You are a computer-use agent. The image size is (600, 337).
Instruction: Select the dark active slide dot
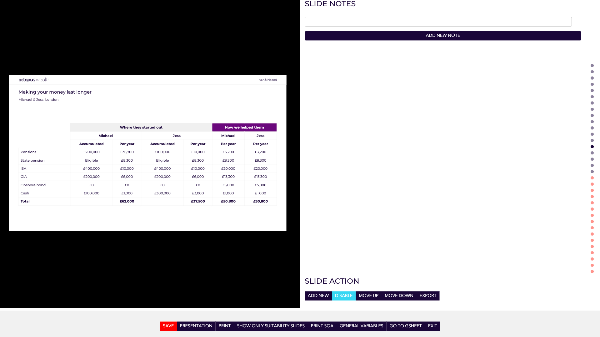coord(592,147)
